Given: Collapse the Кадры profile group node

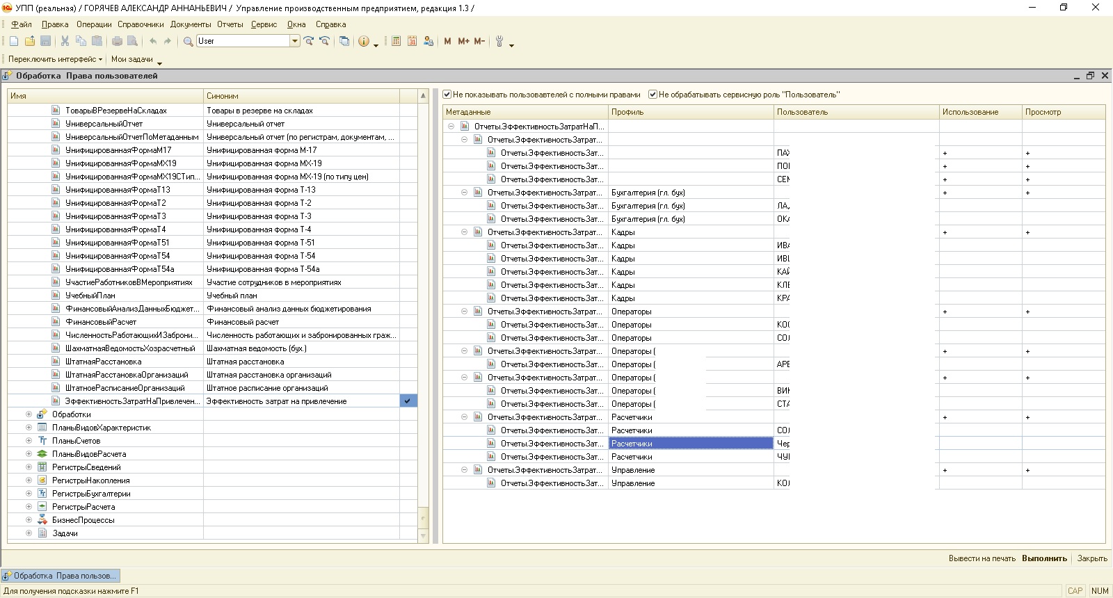Looking at the screenshot, I should [464, 232].
